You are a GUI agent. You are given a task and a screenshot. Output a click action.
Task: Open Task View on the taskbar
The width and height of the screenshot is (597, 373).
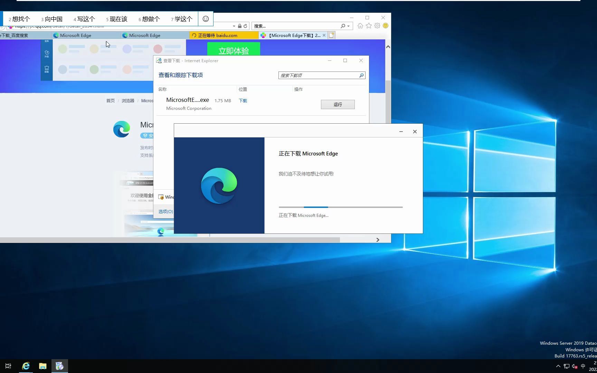(x=8, y=366)
